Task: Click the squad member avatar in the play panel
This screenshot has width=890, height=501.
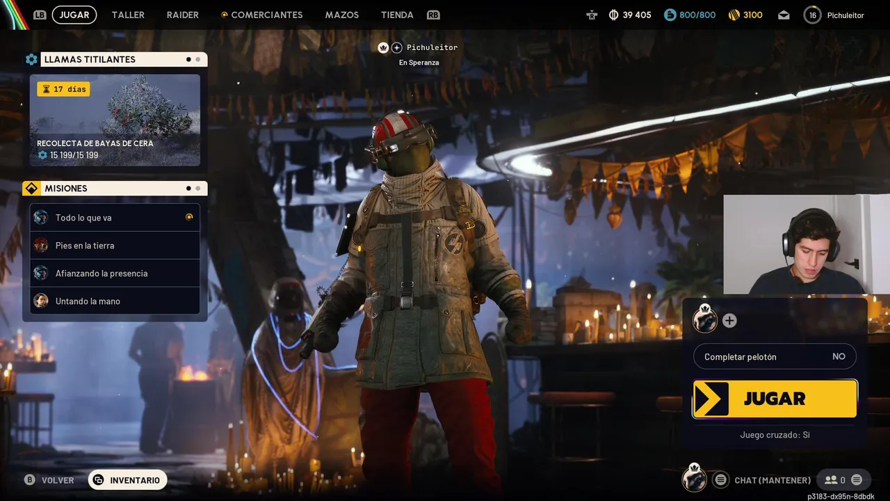Action: [704, 319]
